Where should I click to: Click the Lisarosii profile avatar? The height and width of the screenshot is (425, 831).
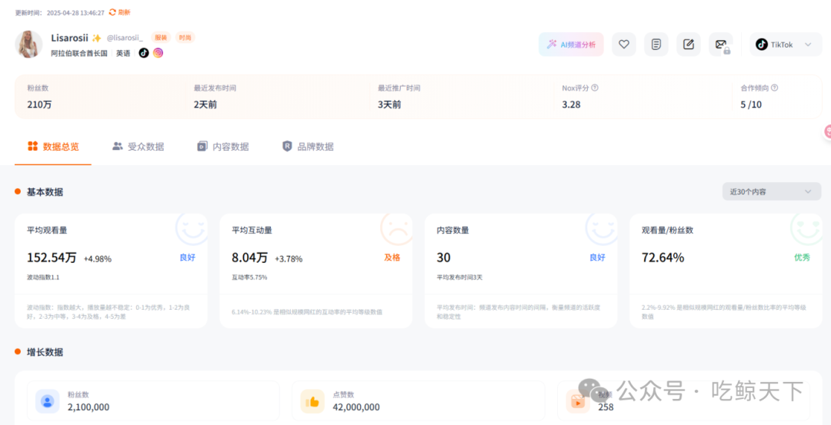click(x=28, y=45)
